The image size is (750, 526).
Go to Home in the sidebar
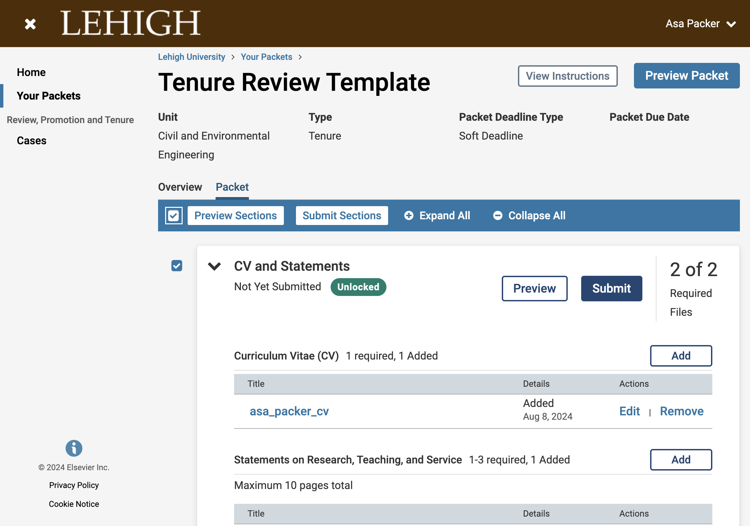(31, 72)
